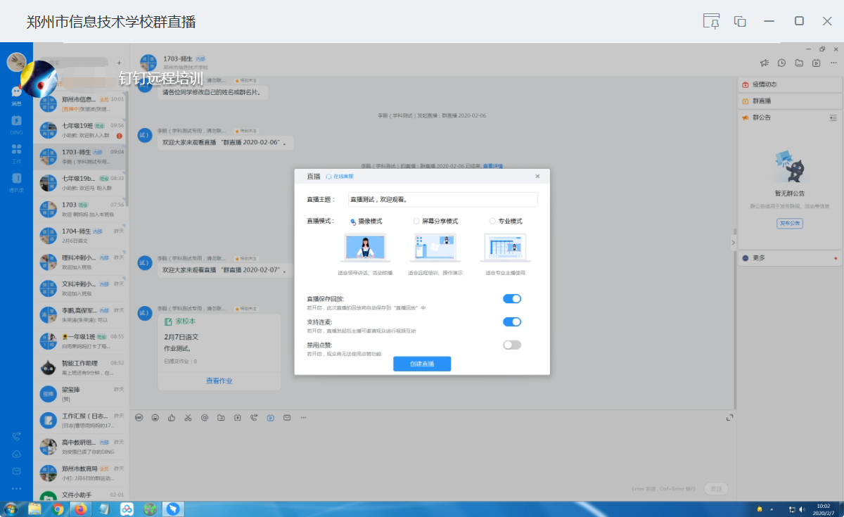Collapse the right side panel with the chevron
The image size is (844, 517).
tap(732, 242)
